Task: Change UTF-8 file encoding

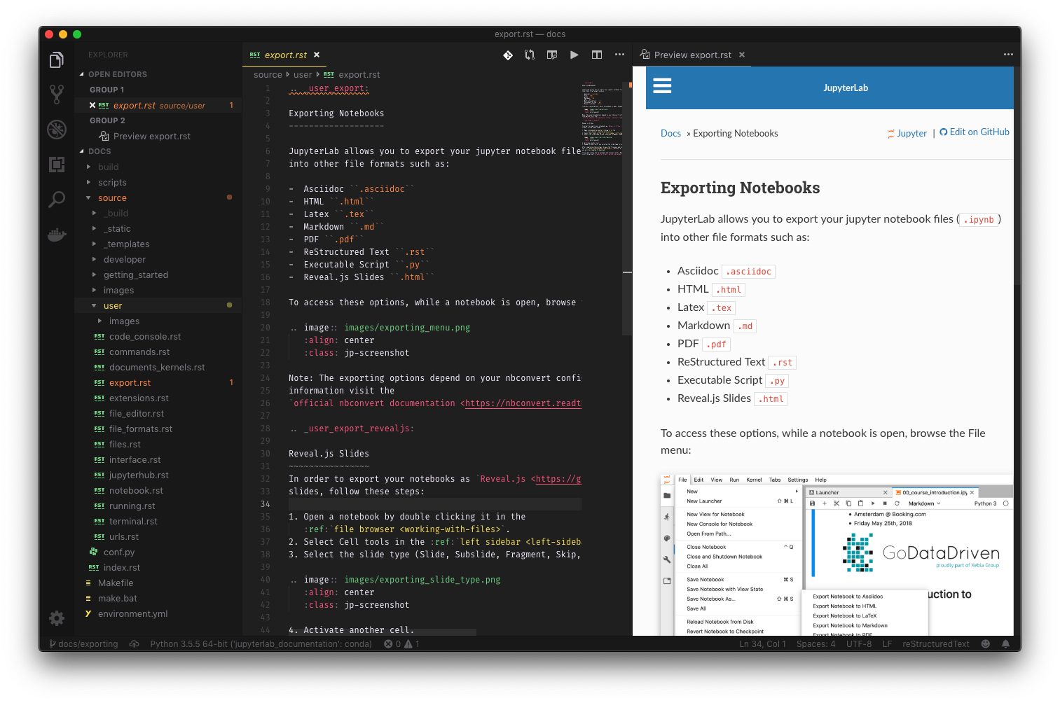Action: [859, 643]
